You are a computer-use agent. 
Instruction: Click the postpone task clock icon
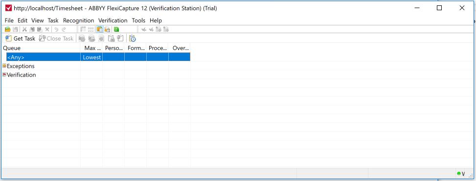(x=133, y=39)
